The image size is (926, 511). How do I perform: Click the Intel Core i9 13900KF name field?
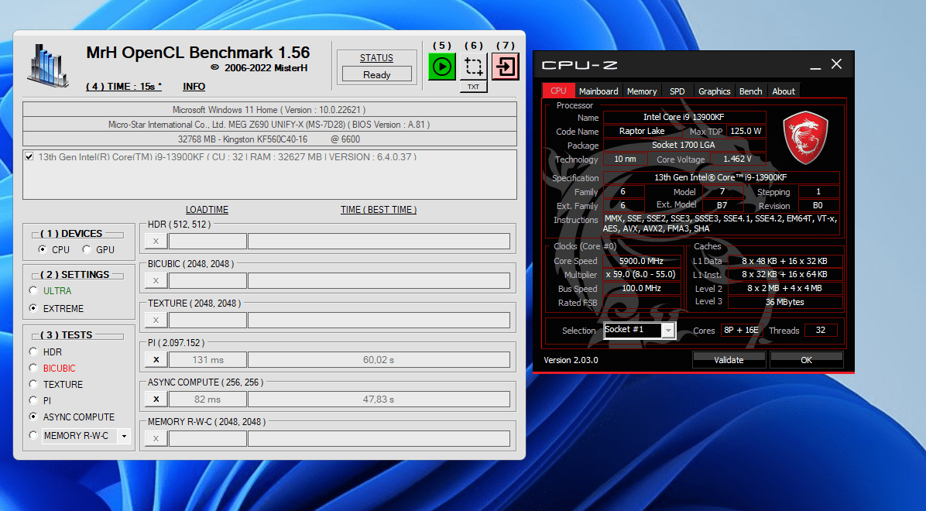(684, 117)
